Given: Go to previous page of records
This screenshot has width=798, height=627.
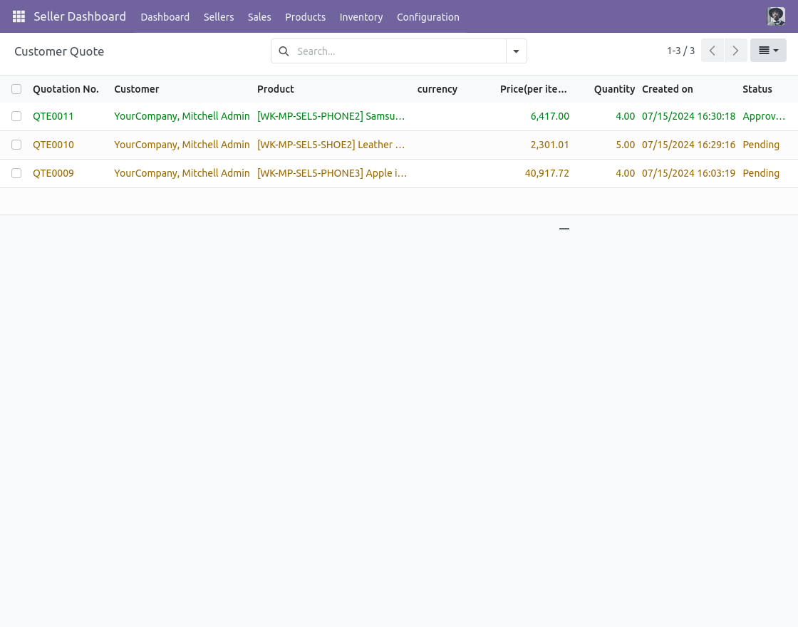Looking at the screenshot, I should [x=712, y=51].
